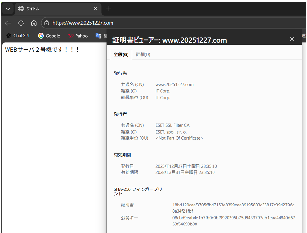
Task: Open site information icon beside the URL
Action: pos(47,23)
